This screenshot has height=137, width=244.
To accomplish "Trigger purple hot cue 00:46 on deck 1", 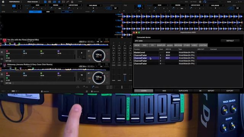I will tap(58, 51).
